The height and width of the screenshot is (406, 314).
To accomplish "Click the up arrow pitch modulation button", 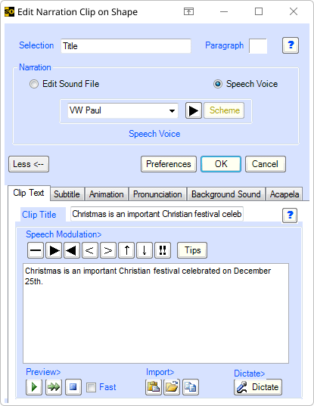I will coord(126,250).
